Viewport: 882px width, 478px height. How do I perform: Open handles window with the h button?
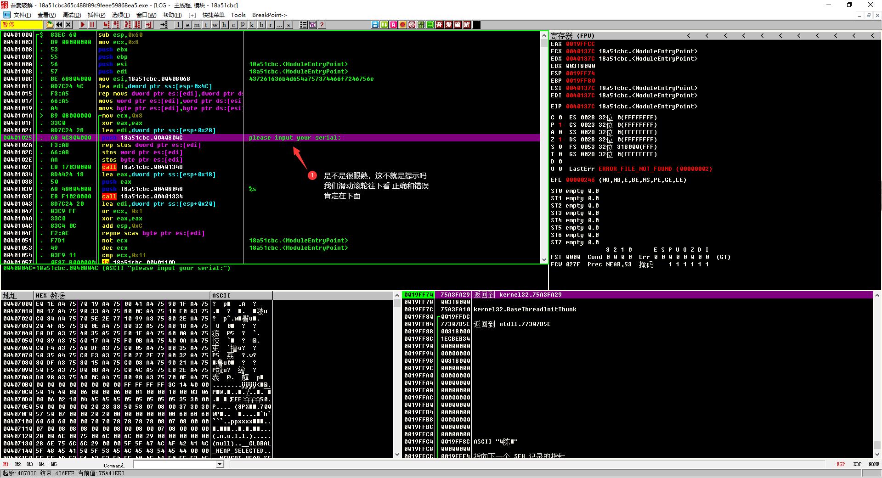tap(225, 25)
